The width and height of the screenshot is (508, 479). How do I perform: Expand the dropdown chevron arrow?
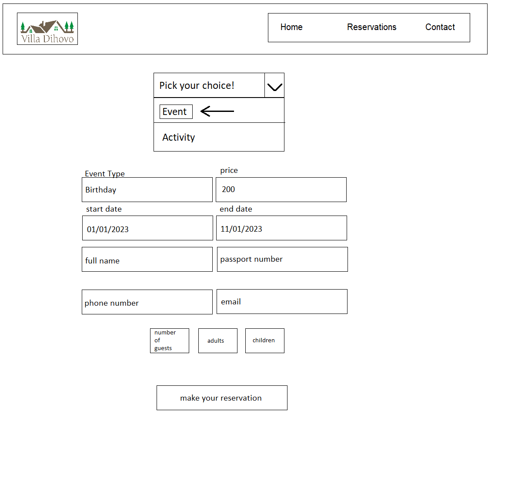click(274, 86)
